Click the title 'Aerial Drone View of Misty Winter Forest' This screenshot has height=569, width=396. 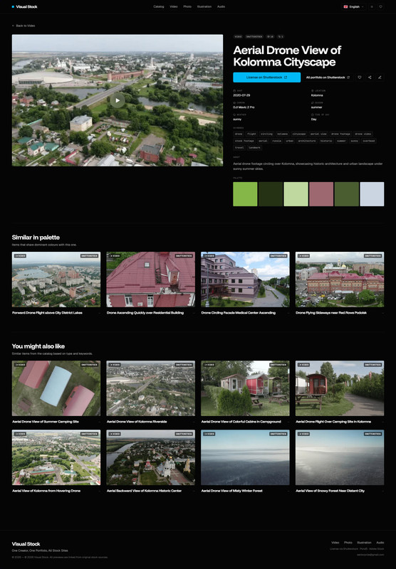(x=231, y=491)
